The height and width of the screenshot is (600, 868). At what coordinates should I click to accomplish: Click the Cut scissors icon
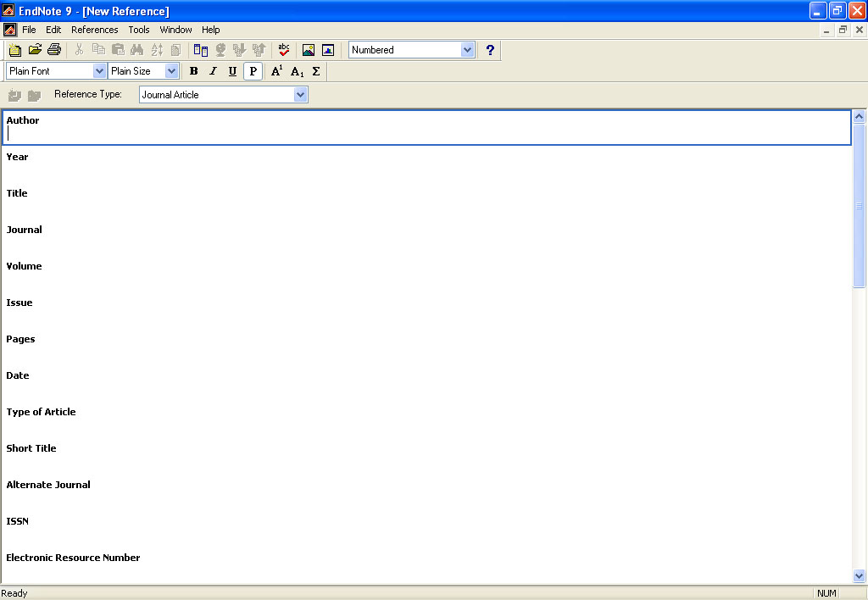pyautogui.click(x=79, y=50)
